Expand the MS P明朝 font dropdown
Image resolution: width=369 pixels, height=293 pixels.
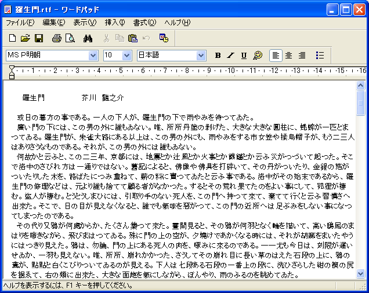(x=93, y=56)
